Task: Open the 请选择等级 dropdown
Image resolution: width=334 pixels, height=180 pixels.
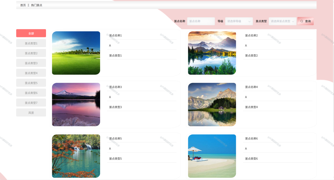Action: point(239,21)
